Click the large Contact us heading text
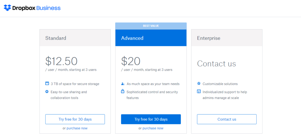The height and width of the screenshot is (137, 301). (x=217, y=63)
